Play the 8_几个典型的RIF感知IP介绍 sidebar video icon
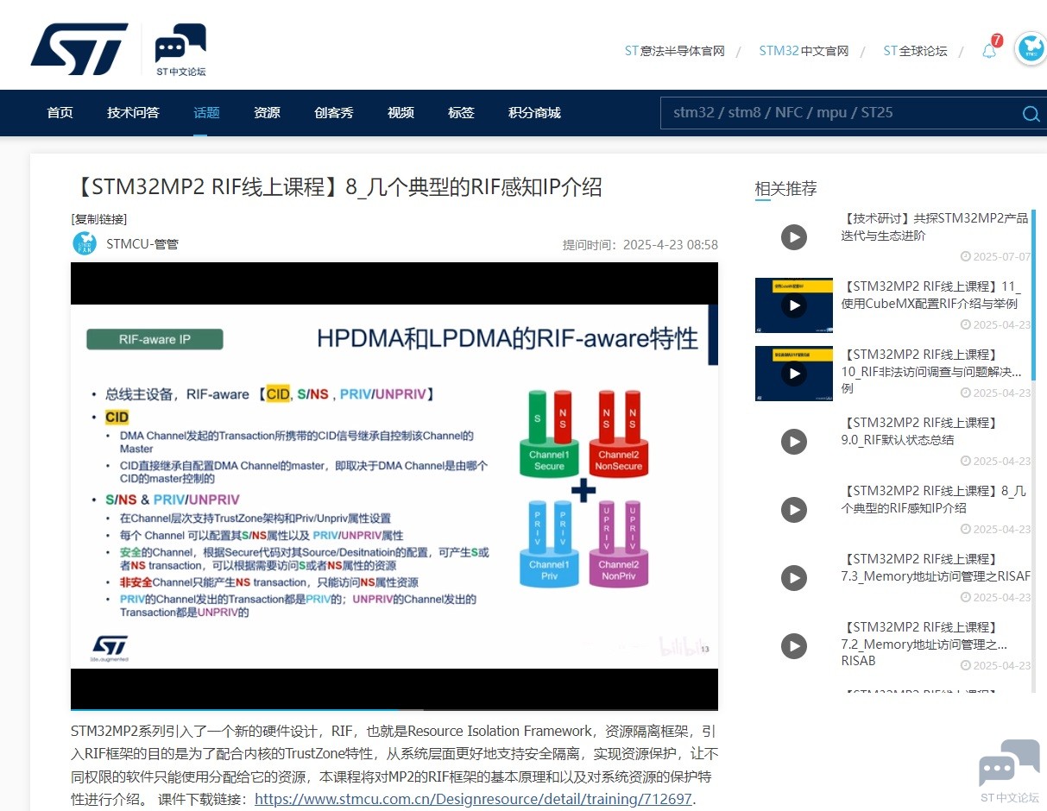The height and width of the screenshot is (811, 1047). tap(794, 510)
